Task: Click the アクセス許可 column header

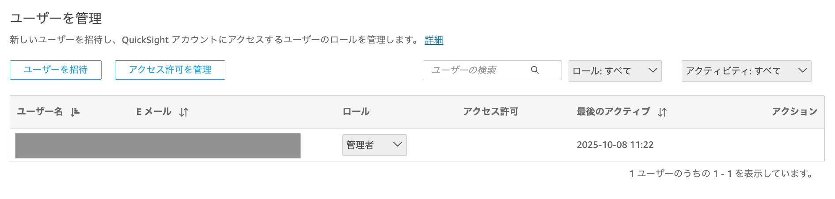Action: point(490,112)
